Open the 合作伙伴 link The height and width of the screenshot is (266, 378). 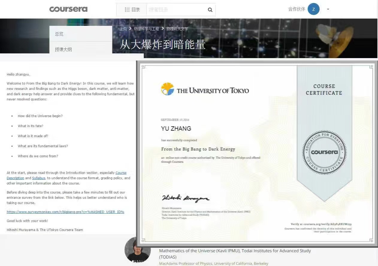pyautogui.click(x=297, y=9)
